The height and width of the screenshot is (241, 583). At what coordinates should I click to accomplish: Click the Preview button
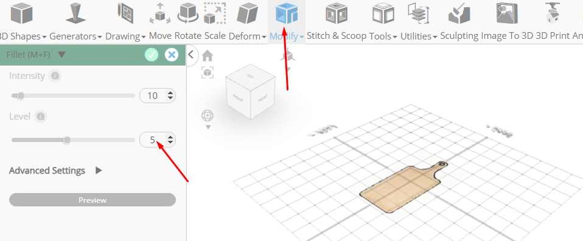pos(93,200)
